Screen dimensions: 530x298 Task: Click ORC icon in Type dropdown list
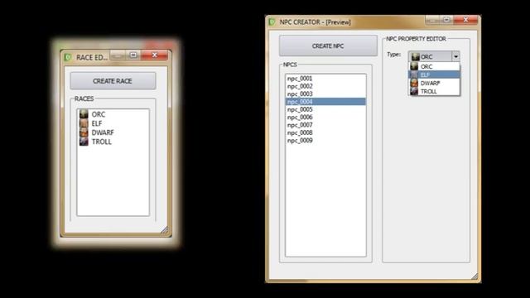(414, 66)
